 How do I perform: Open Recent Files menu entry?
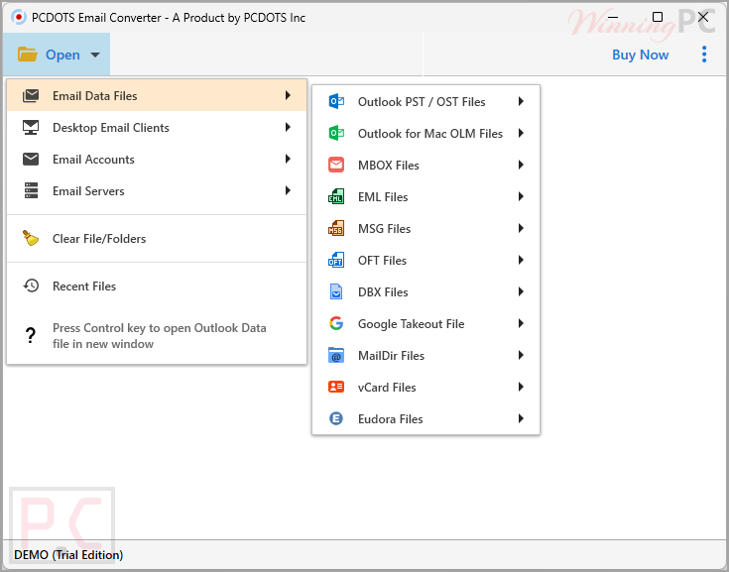(157, 286)
